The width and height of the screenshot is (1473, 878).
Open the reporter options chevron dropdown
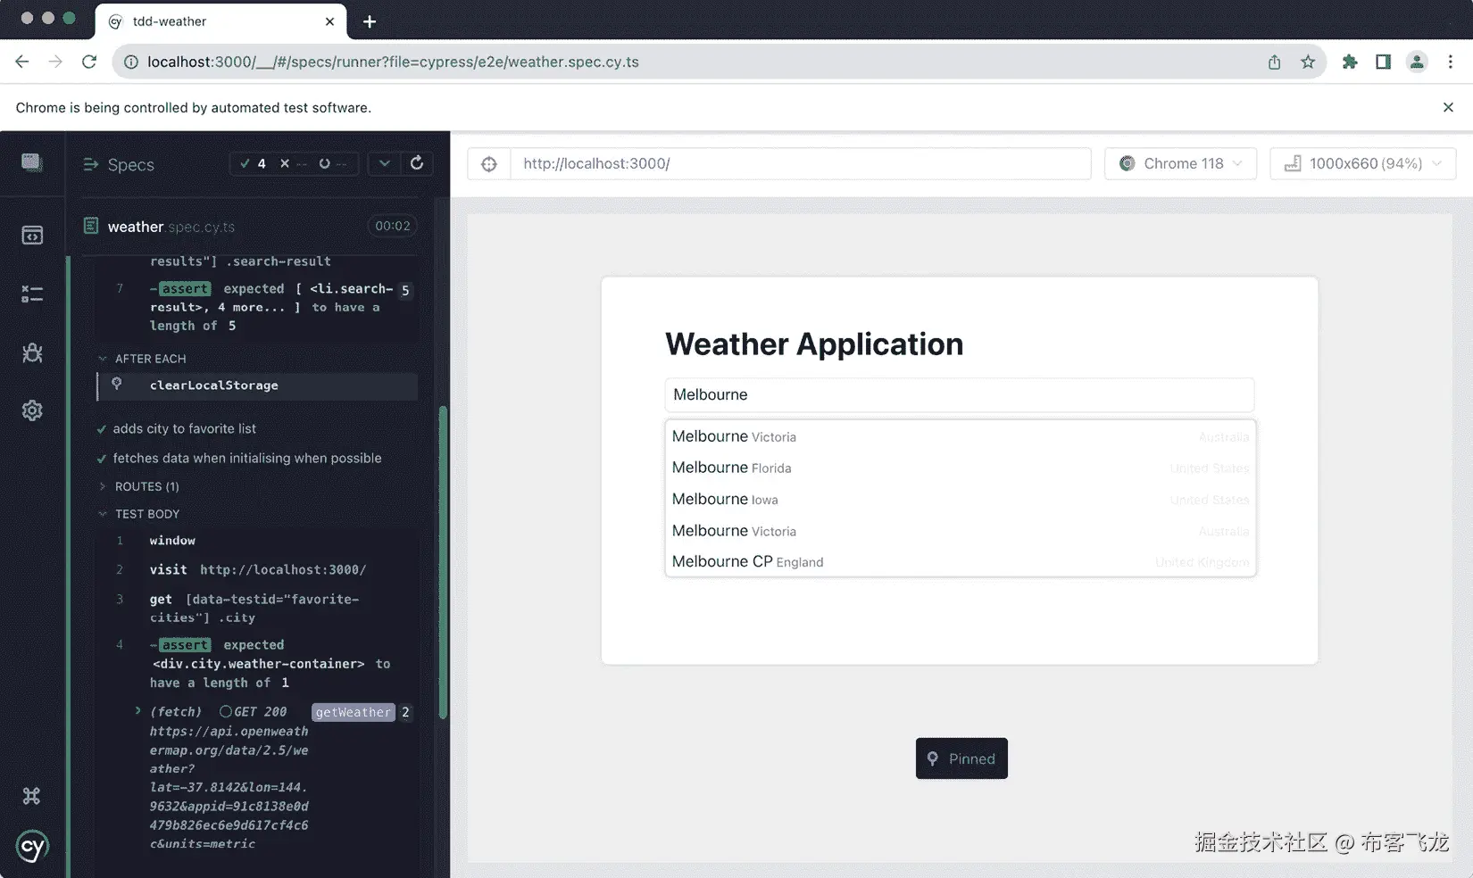[384, 163]
